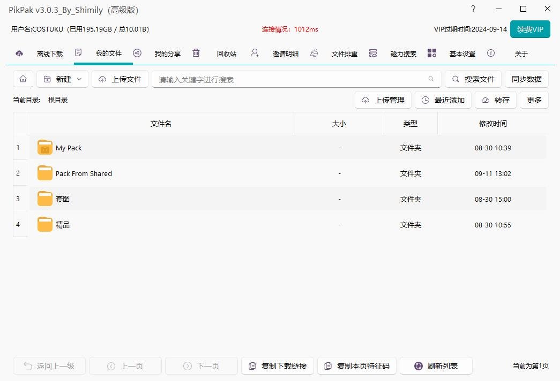Sort by the 修改时间 column header

pyautogui.click(x=492, y=124)
